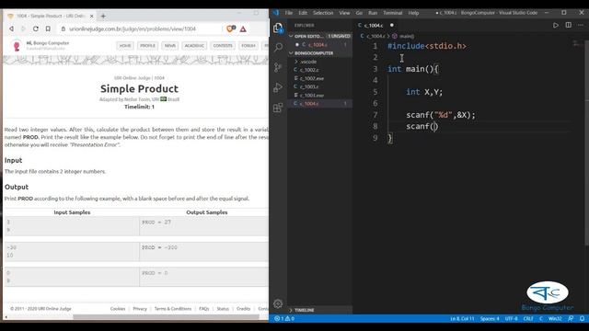Open FORUM on URI Online Judge
The height and width of the screenshot is (331, 589).
coord(248,45)
